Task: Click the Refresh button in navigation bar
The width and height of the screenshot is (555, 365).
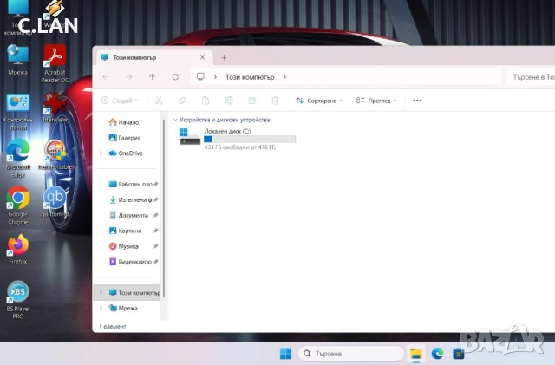Action: [175, 76]
